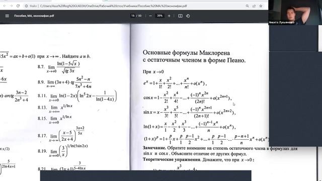Click exercise number 8.19.
The image size is (322, 181).
pyautogui.click(x=42, y=151)
